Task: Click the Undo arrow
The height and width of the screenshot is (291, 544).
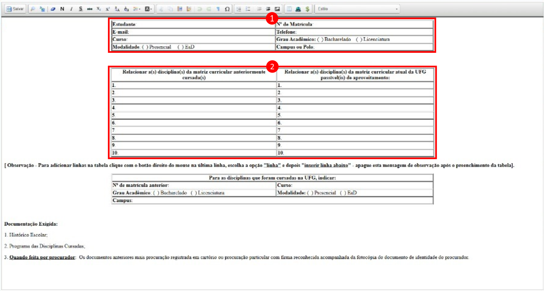Action: click(199, 9)
